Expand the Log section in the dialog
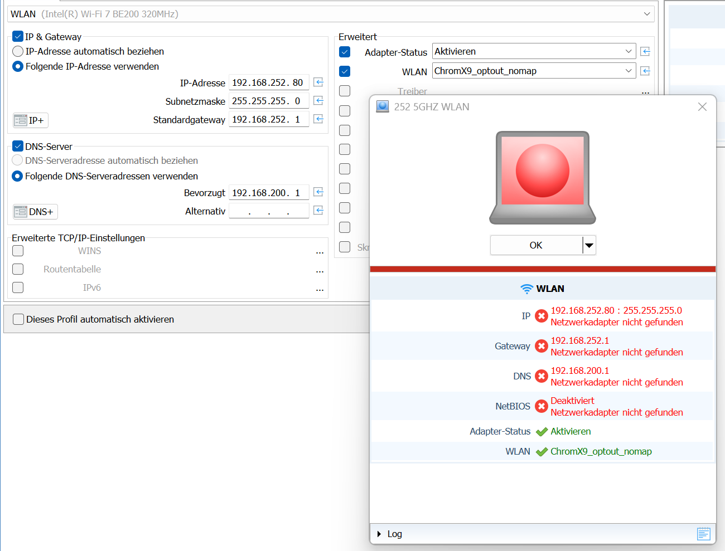 coord(379,534)
